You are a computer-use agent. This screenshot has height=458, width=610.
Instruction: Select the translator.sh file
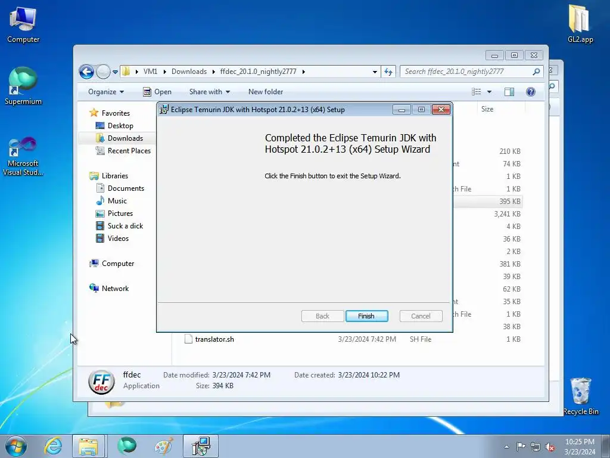coord(214,339)
